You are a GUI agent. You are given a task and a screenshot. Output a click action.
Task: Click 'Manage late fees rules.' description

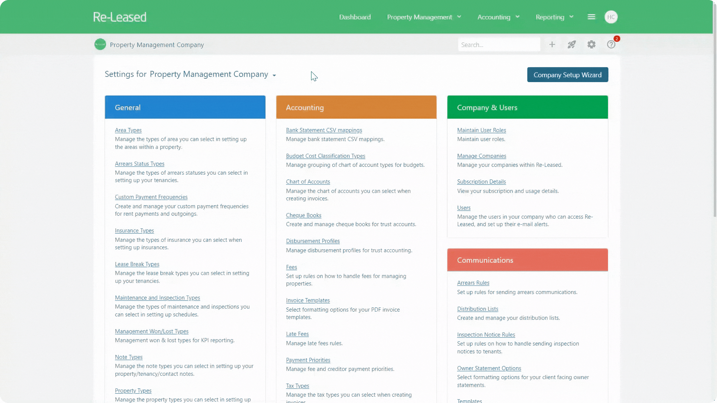point(314,343)
